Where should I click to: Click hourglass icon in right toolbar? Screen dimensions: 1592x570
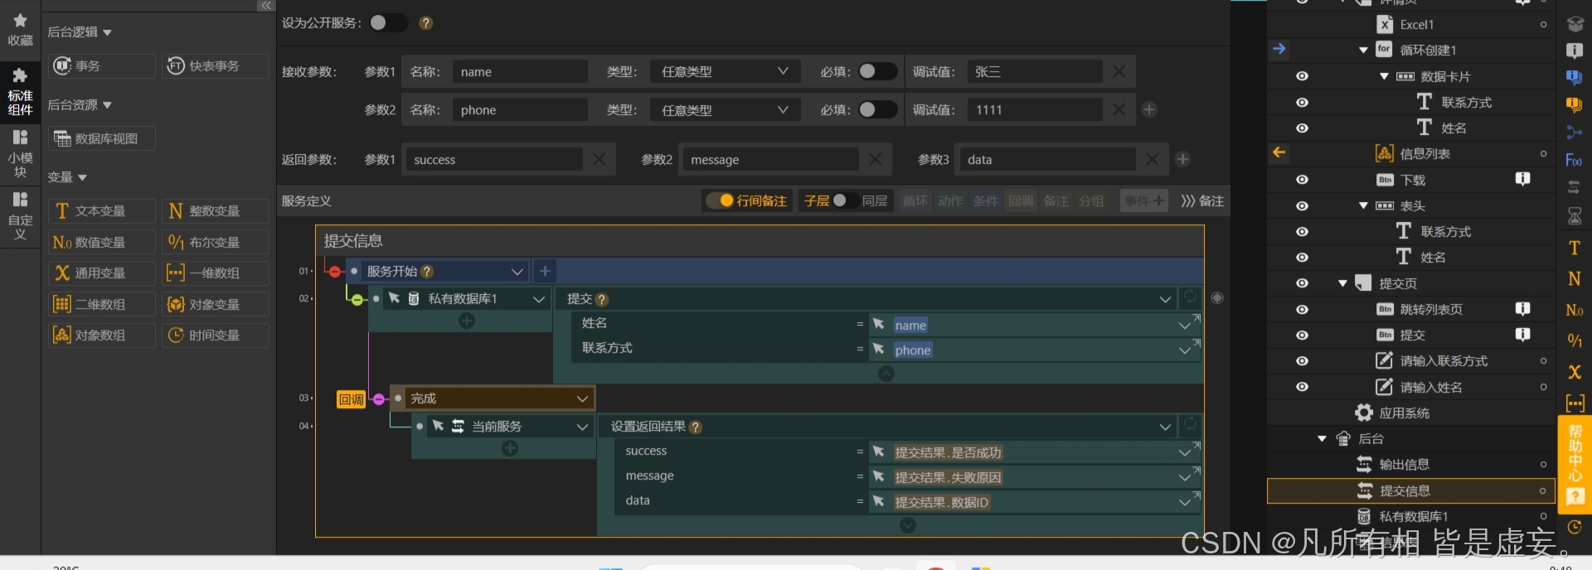pyautogui.click(x=1575, y=216)
